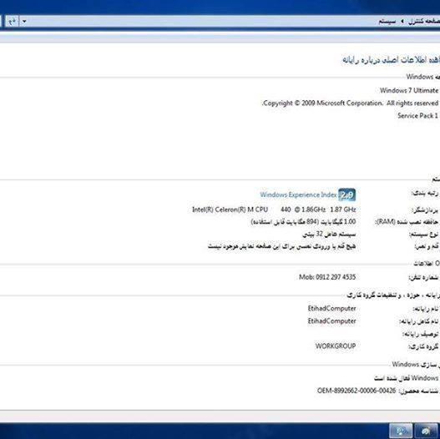This screenshot has width=440, height=439.
Task: Click the installed RAM value '1.00'
Action: [350, 222]
